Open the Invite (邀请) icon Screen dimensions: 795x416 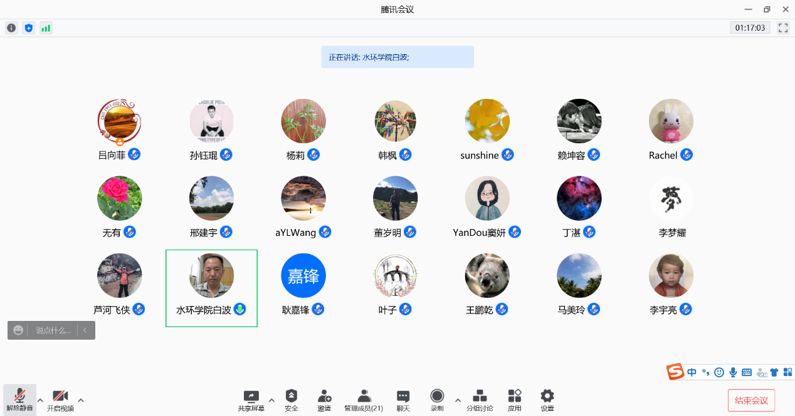(x=324, y=400)
